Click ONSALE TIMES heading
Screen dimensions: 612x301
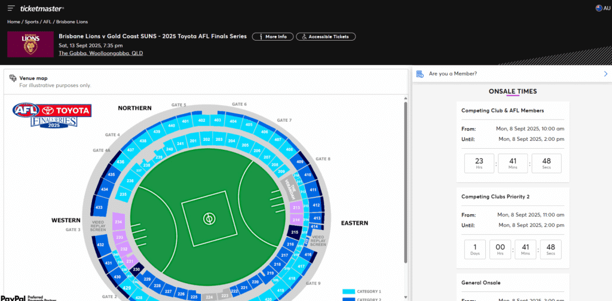click(512, 91)
